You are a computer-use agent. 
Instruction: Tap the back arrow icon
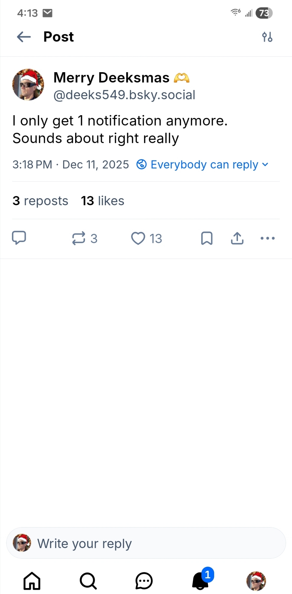tap(24, 37)
